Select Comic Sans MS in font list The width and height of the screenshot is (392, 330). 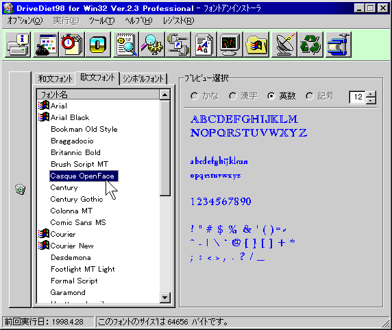coord(78,222)
